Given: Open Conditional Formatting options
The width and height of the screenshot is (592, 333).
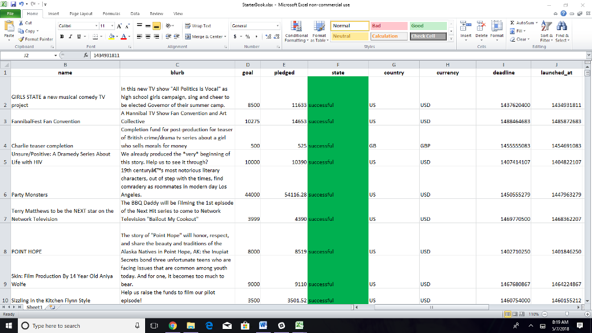Looking at the screenshot, I should click(x=295, y=32).
